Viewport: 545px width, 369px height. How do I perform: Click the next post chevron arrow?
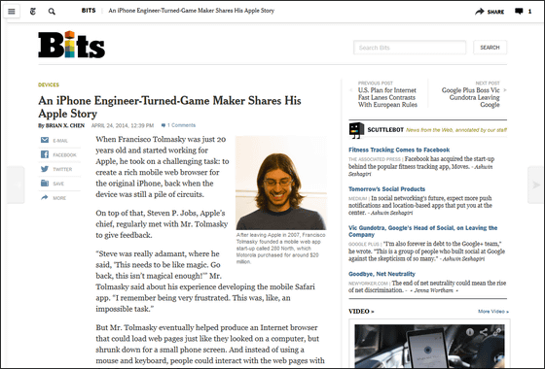click(505, 90)
